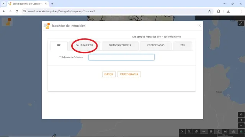The height and width of the screenshot is (137, 245).
Task: Select the Sede Electrónica del Catastro tab
Action: 28,3
